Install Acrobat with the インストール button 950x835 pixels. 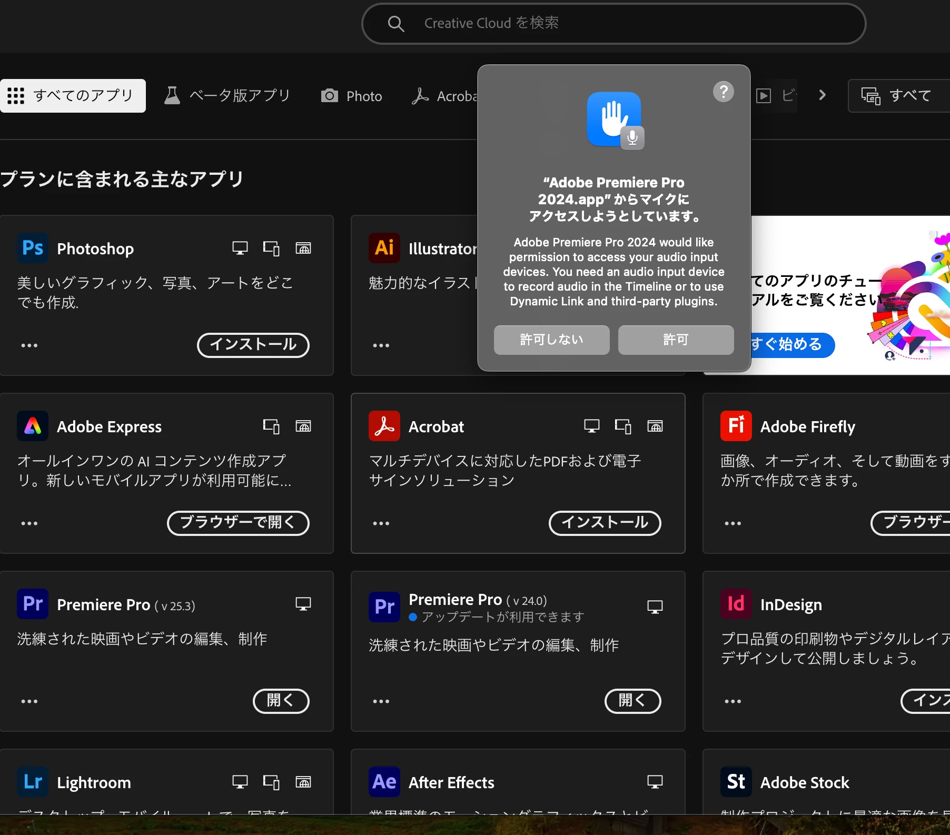pos(605,523)
